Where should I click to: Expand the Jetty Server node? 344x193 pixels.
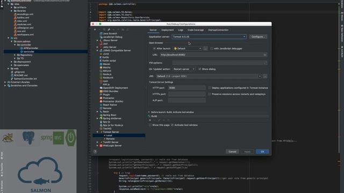97,47
